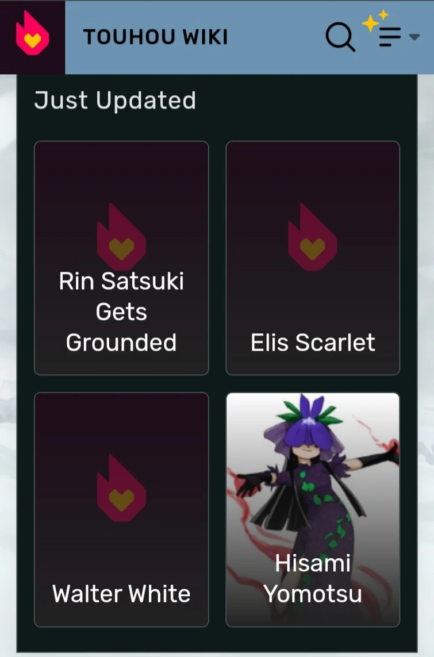Open Fandom home via flame heart logo
The height and width of the screenshot is (657, 434).
tap(32, 33)
